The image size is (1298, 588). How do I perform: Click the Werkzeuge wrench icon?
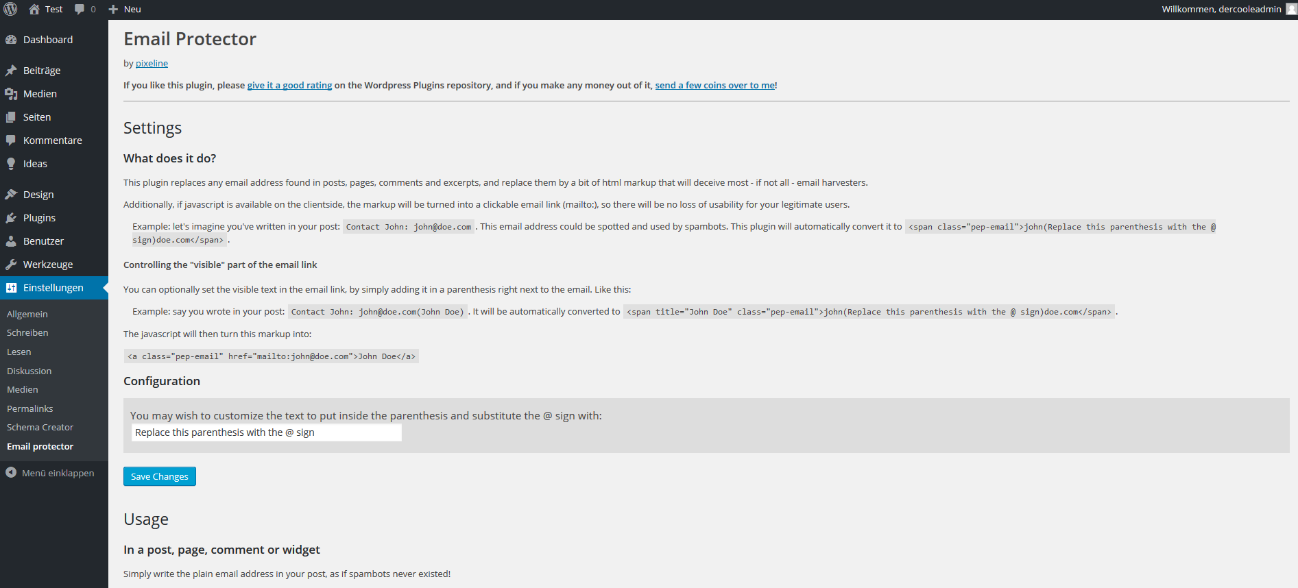pyautogui.click(x=11, y=265)
